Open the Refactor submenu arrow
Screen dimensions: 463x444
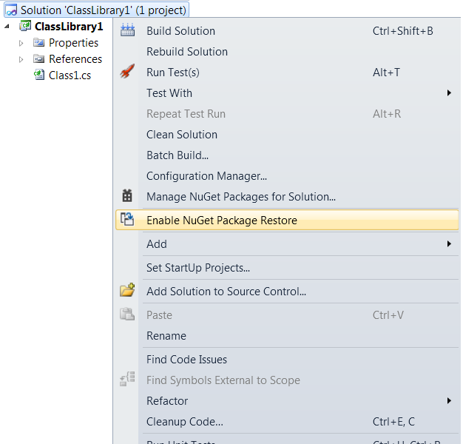pyautogui.click(x=449, y=401)
